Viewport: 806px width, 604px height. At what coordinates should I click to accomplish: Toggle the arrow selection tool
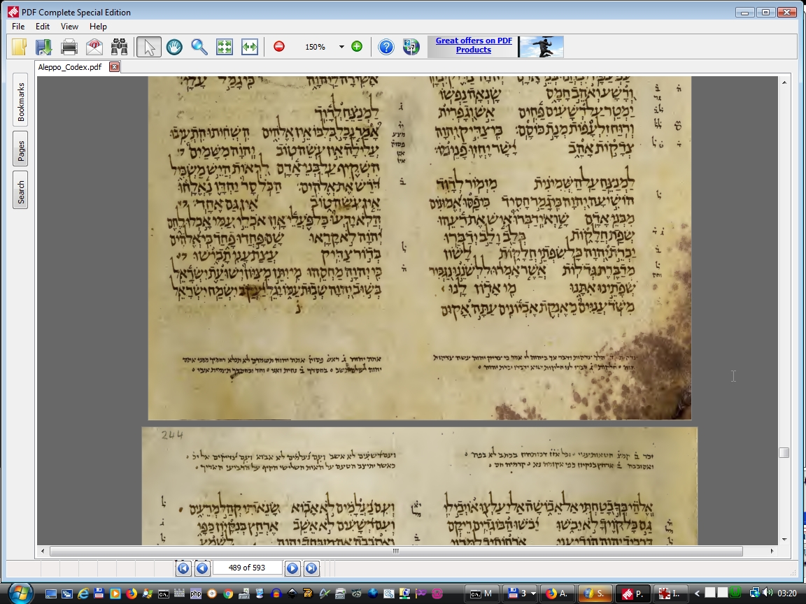pyautogui.click(x=149, y=47)
